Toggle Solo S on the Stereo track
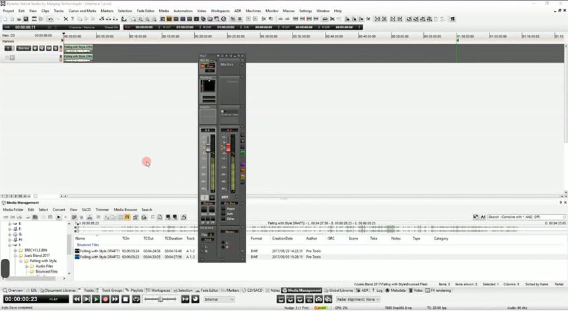The height and width of the screenshot is (311, 568). click(x=55, y=48)
